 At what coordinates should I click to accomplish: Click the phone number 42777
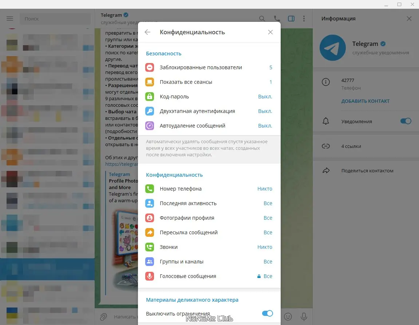348,80
